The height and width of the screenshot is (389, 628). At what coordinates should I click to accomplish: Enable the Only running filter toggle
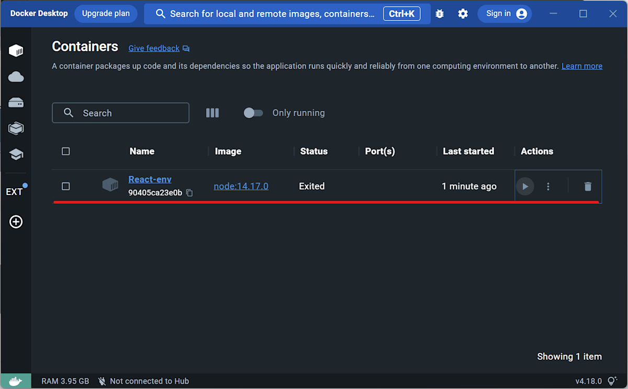pyautogui.click(x=253, y=112)
